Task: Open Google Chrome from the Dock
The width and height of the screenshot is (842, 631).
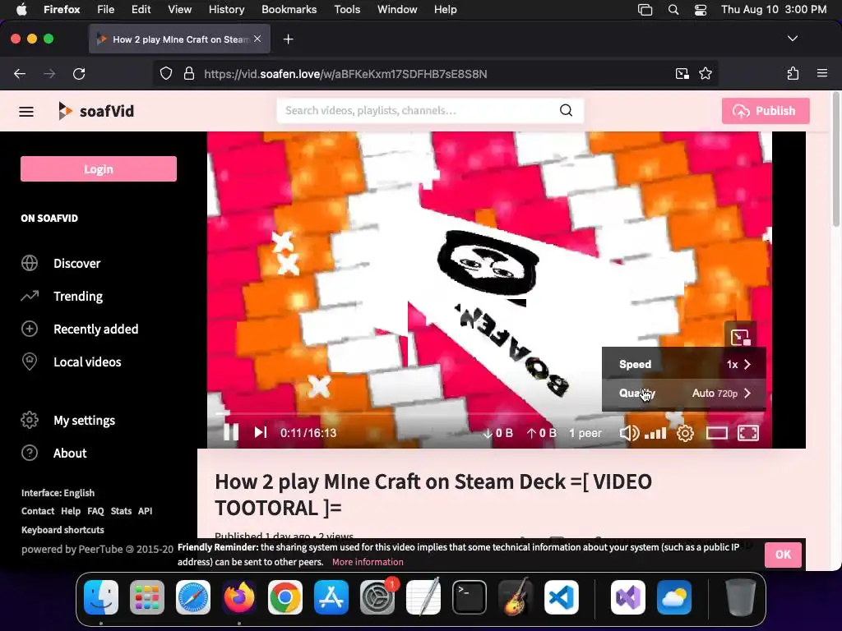Action: pos(285,598)
